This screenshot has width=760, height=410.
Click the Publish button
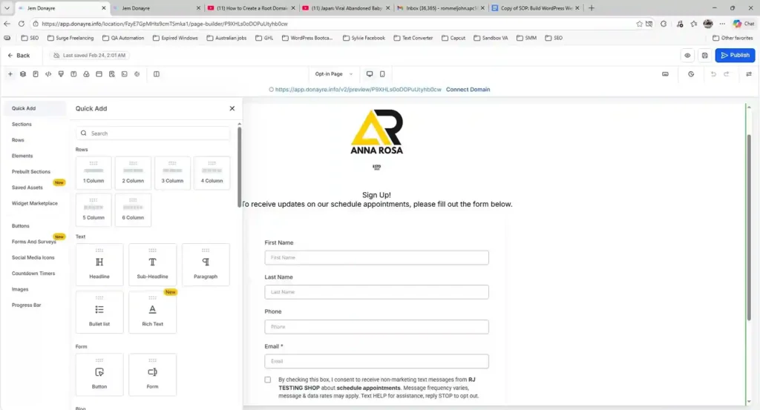[x=735, y=55]
